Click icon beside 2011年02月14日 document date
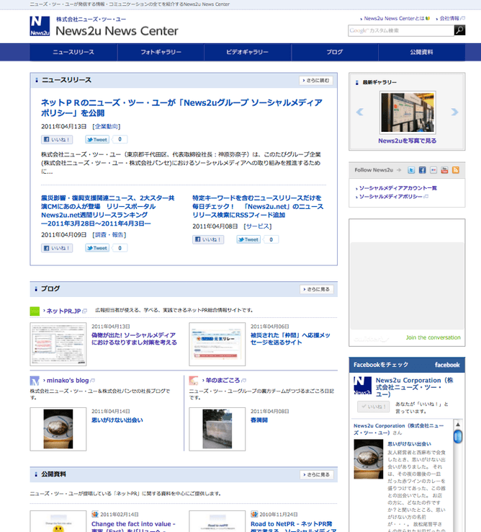The height and width of the screenshot is (532, 481). click(95, 515)
